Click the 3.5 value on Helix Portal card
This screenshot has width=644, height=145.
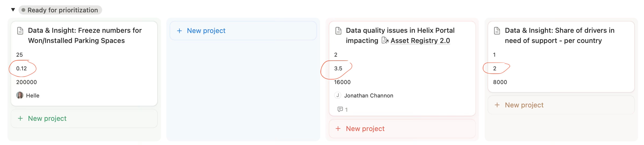338,68
